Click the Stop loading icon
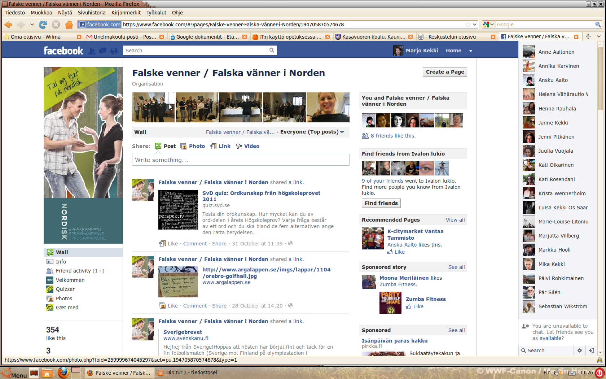This screenshot has height=379, width=606. [x=56, y=25]
